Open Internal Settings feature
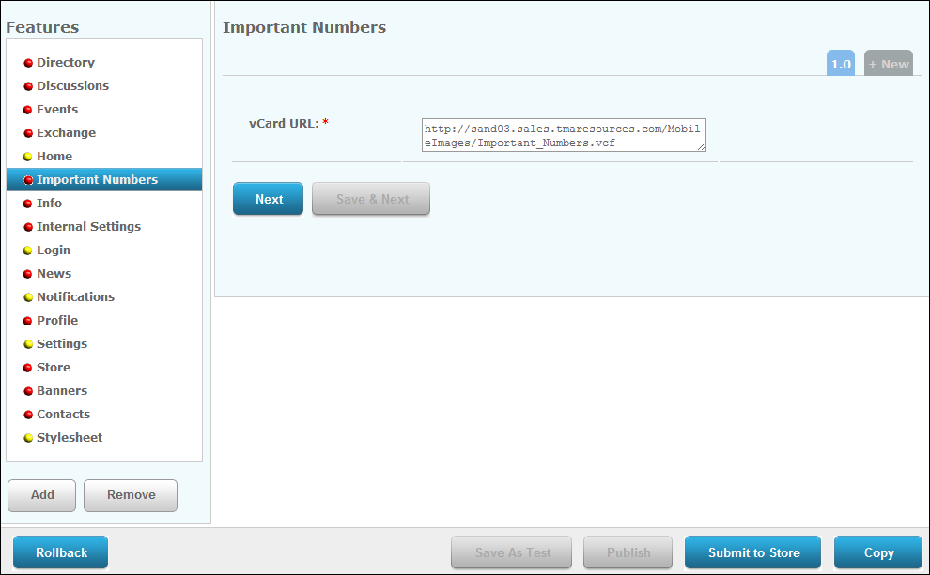This screenshot has height=575, width=930. [88, 227]
